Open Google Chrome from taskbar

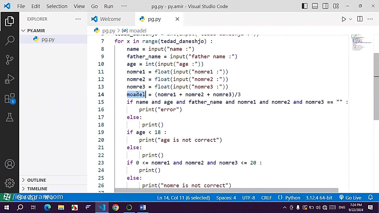point(115,207)
